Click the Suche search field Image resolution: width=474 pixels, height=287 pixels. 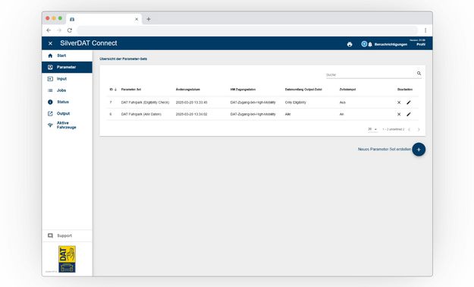[370, 74]
